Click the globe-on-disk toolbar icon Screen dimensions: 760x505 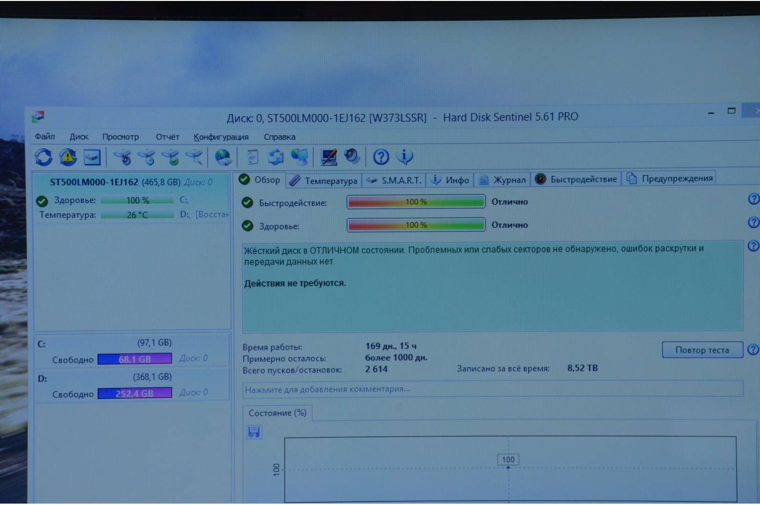click(223, 158)
